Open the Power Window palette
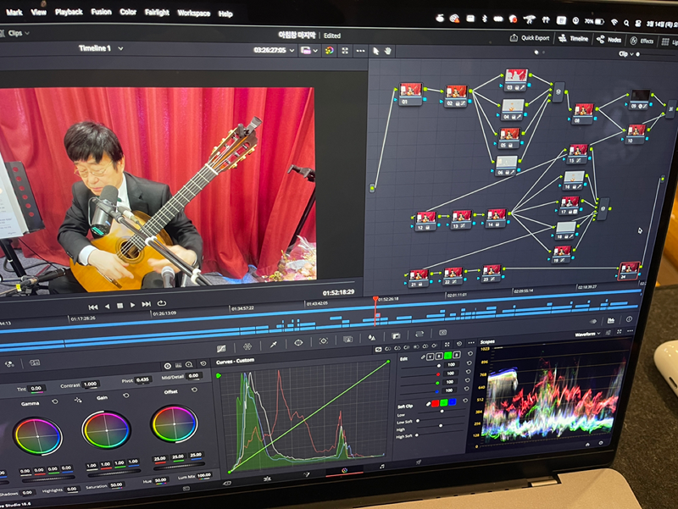The image size is (678, 509). 298,343
